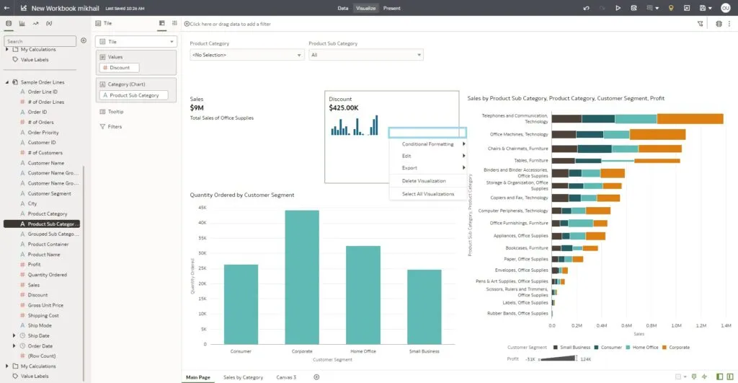
Task: Click the Undo arrow in the header
Action: (x=586, y=8)
